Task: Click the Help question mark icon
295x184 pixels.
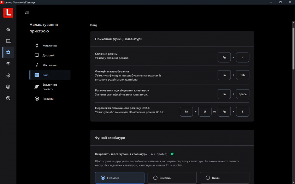Action: [x=8, y=98]
